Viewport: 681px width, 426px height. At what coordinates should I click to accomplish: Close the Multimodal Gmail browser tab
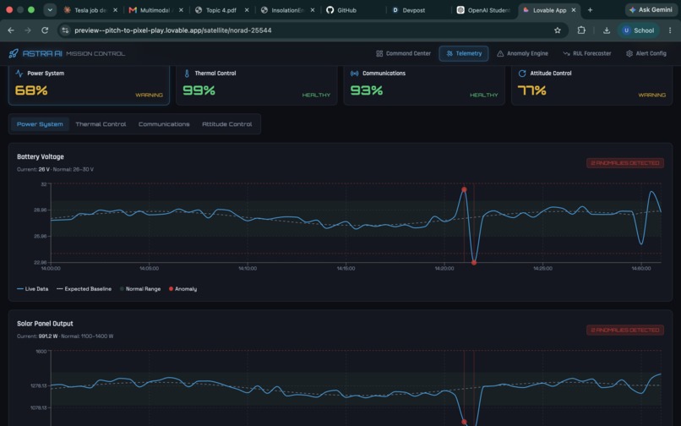point(181,10)
